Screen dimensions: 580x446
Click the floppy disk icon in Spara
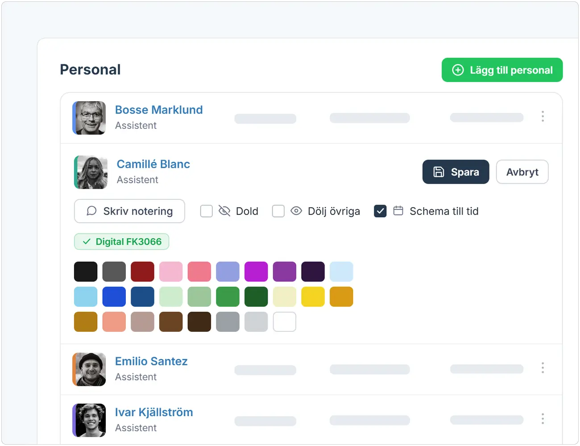point(439,172)
